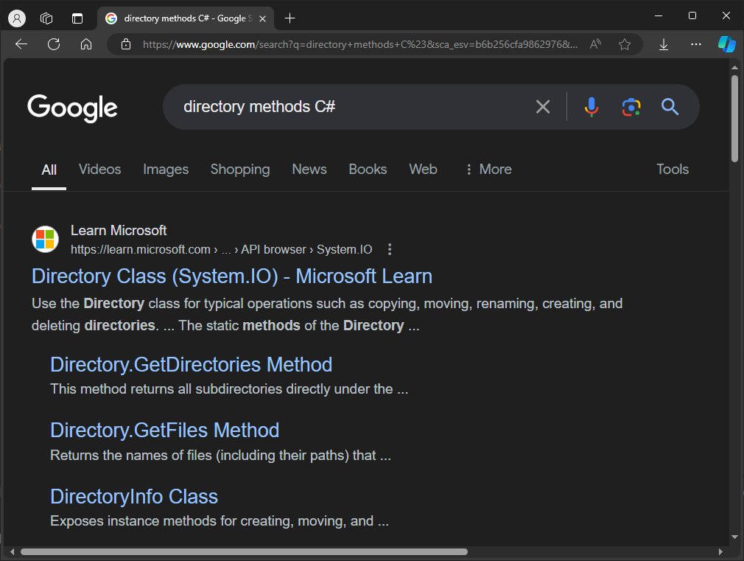Select the All results tab
The height and width of the screenshot is (561, 744).
click(49, 170)
